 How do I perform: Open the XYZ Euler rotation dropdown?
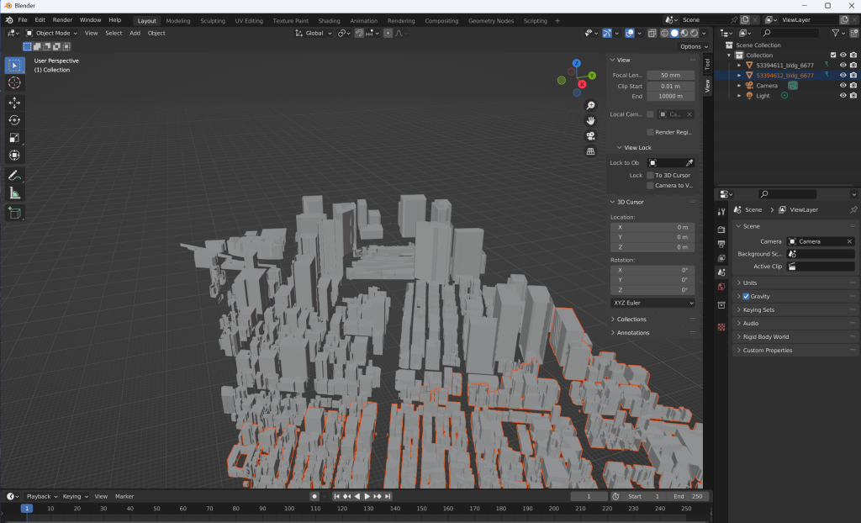[652, 303]
